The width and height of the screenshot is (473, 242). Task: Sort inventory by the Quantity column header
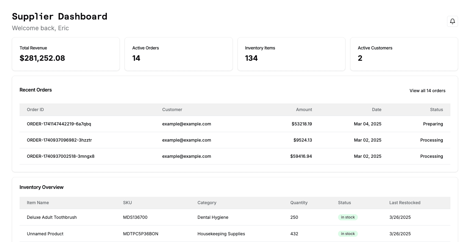[299, 203]
